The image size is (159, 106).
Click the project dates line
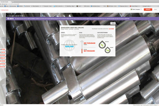tap(70, 29)
